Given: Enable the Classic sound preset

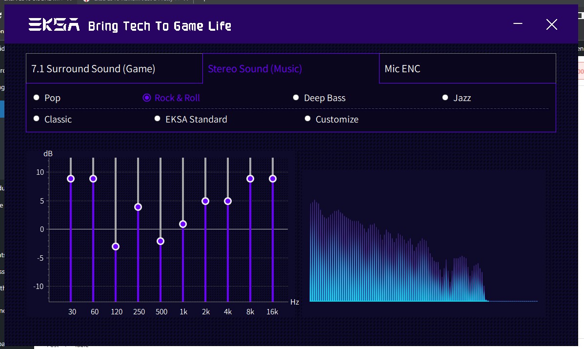Looking at the screenshot, I should coord(37,119).
